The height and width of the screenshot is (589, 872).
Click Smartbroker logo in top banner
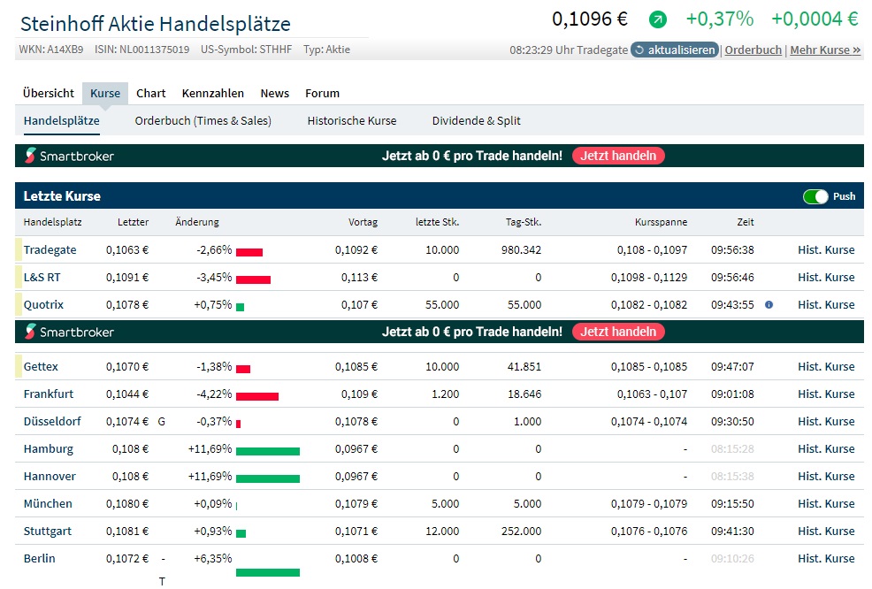coord(69,156)
